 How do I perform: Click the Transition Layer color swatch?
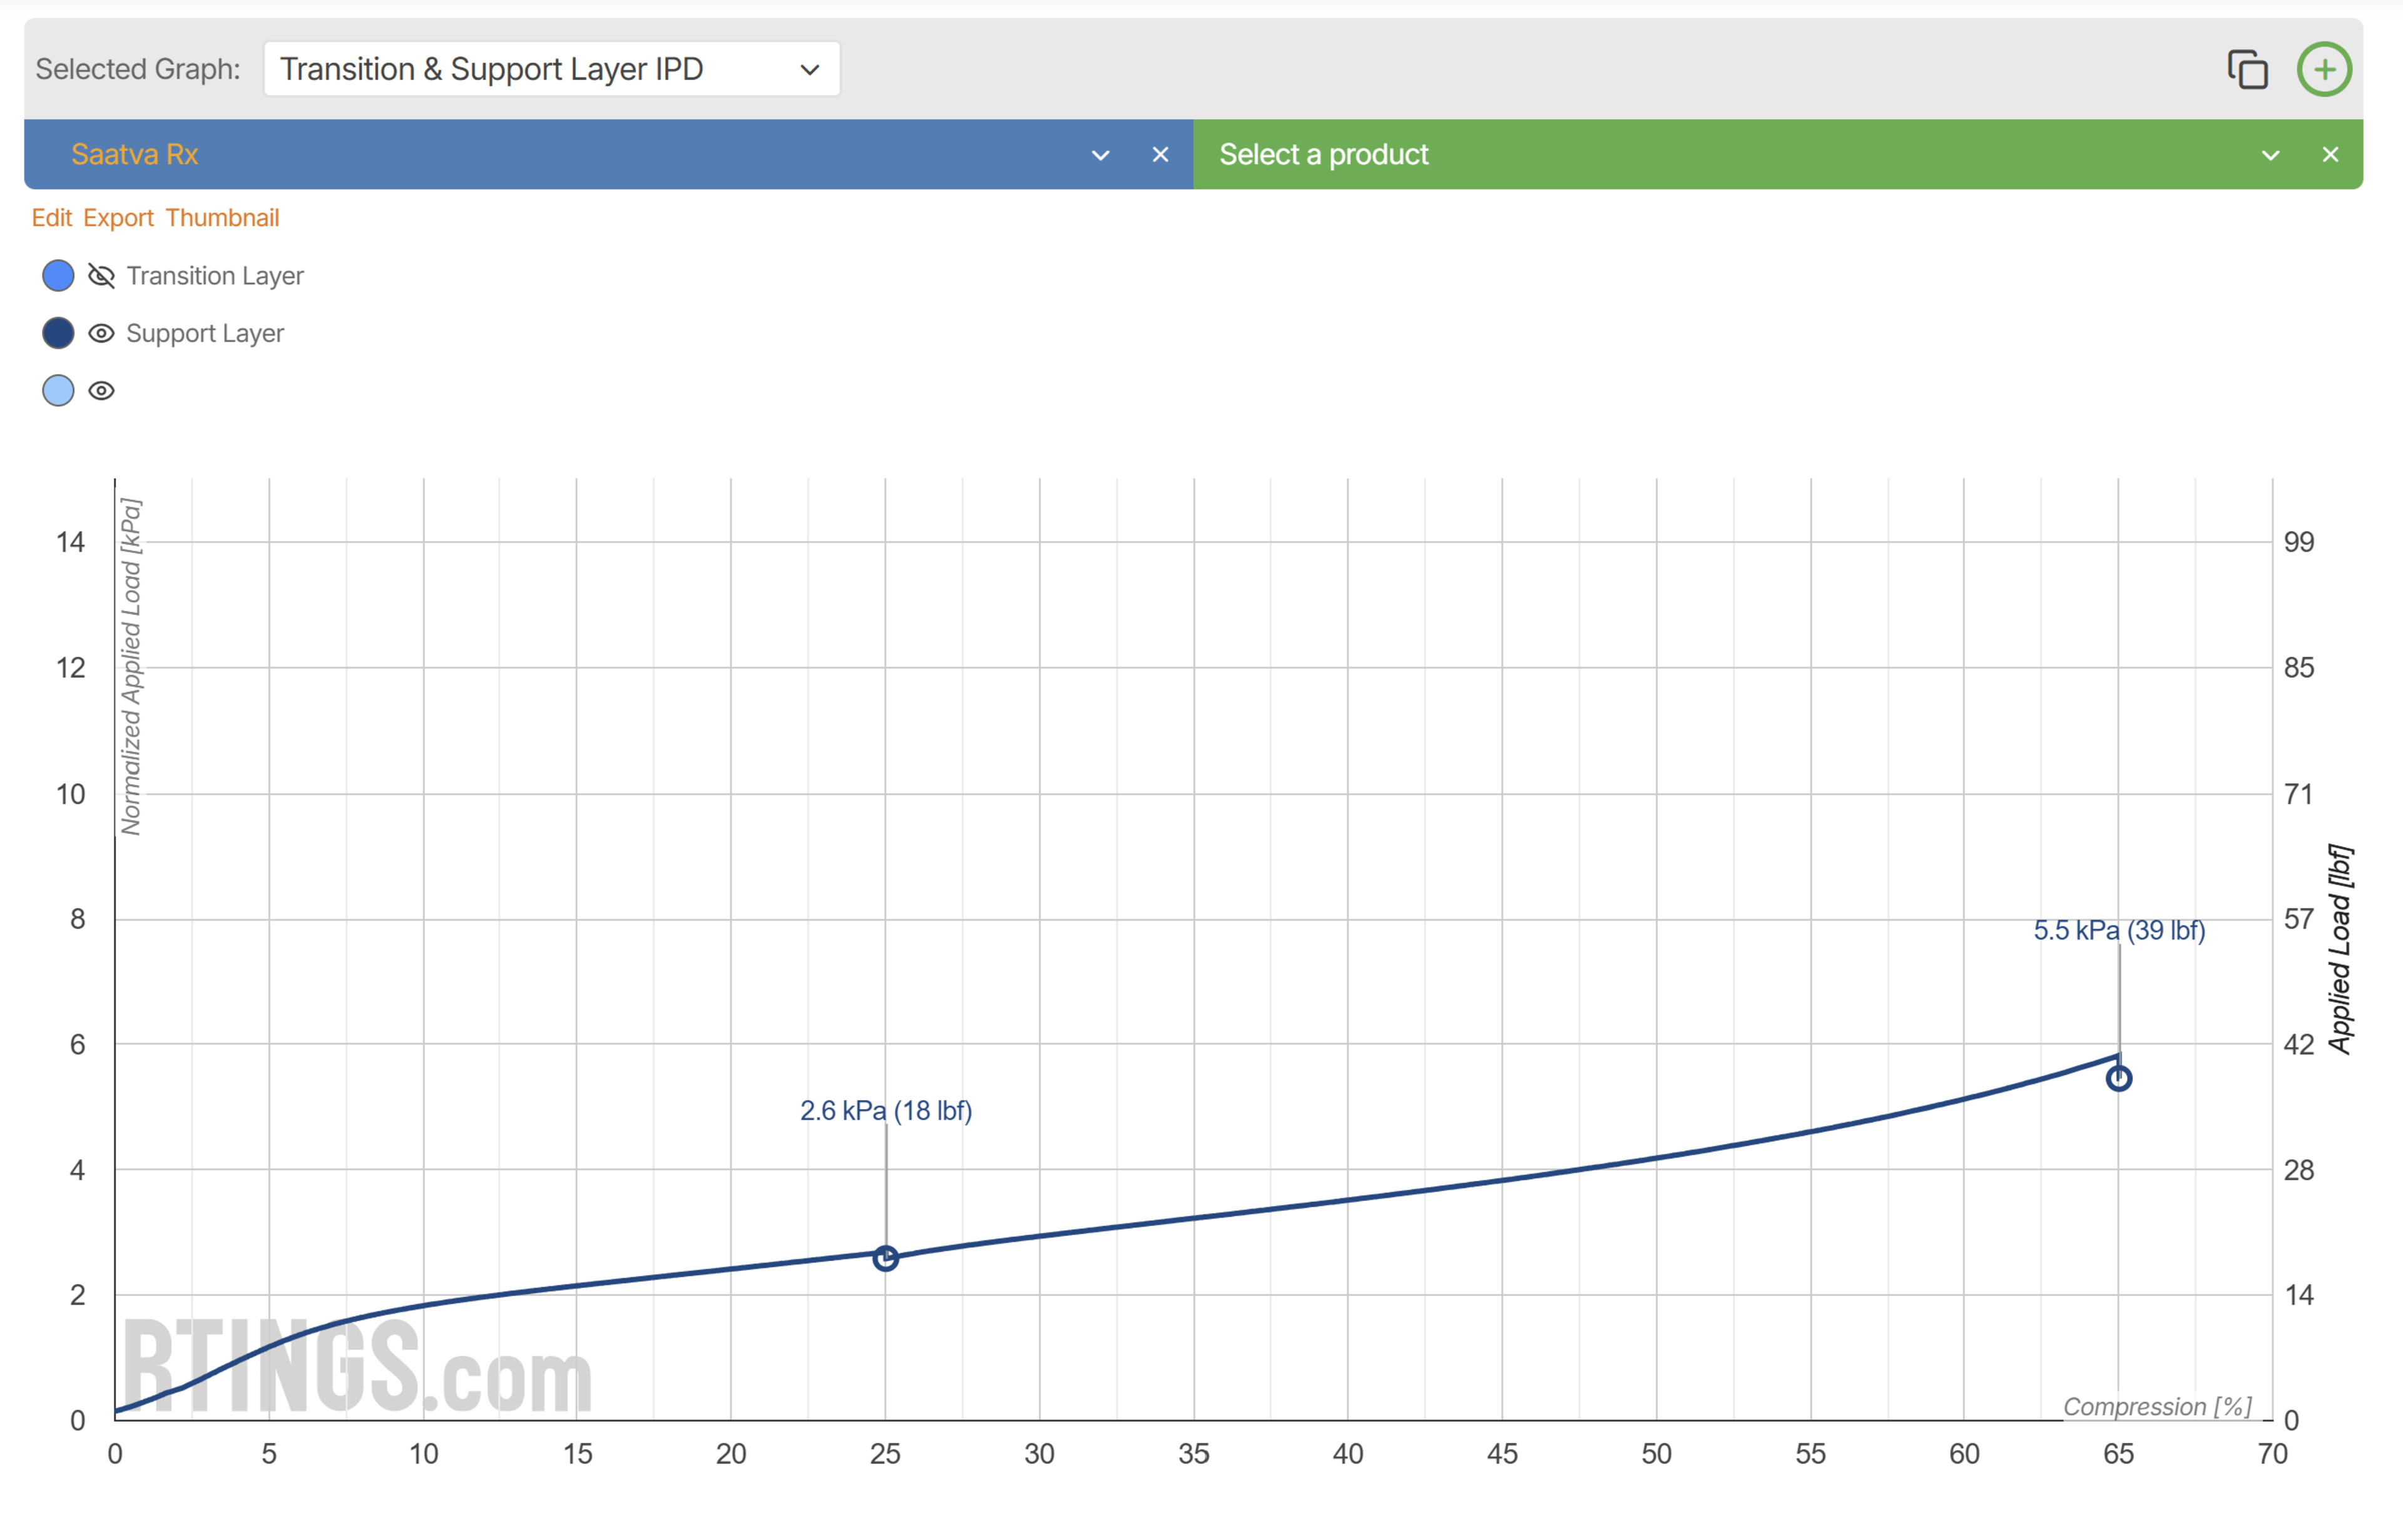pyautogui.click(x=58, y=276)
